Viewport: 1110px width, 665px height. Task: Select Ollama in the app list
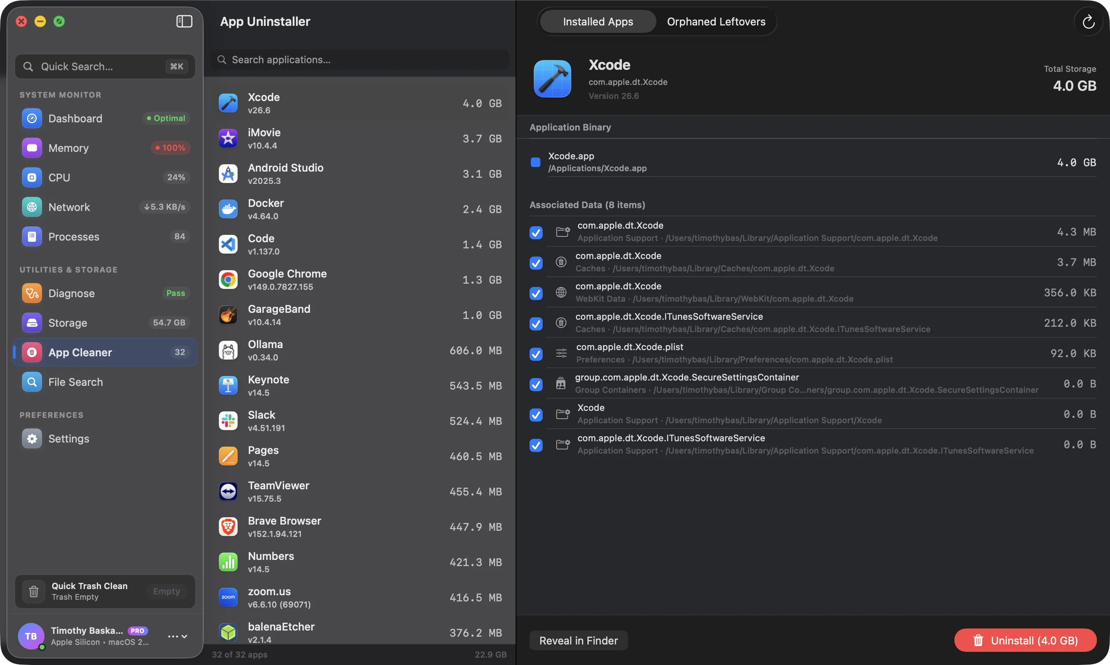point(360,351)
